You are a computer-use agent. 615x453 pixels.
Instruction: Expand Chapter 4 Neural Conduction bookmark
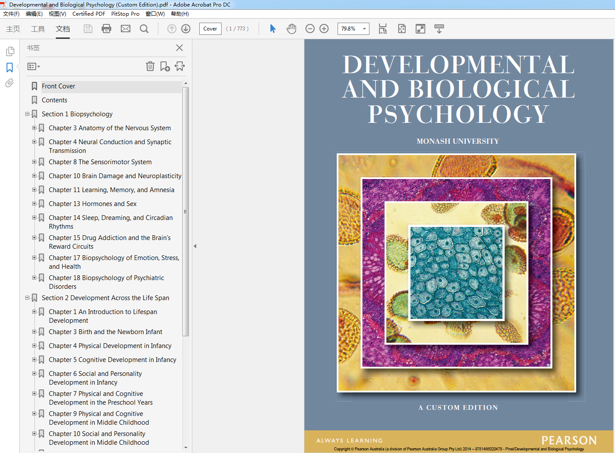click(34, 142)
